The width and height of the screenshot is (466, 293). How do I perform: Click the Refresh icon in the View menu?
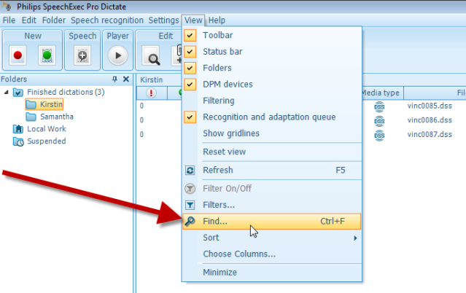190,171
